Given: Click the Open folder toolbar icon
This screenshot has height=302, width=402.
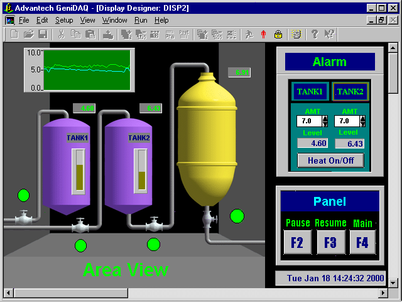Looking at the screenshot, I should 29,34.
